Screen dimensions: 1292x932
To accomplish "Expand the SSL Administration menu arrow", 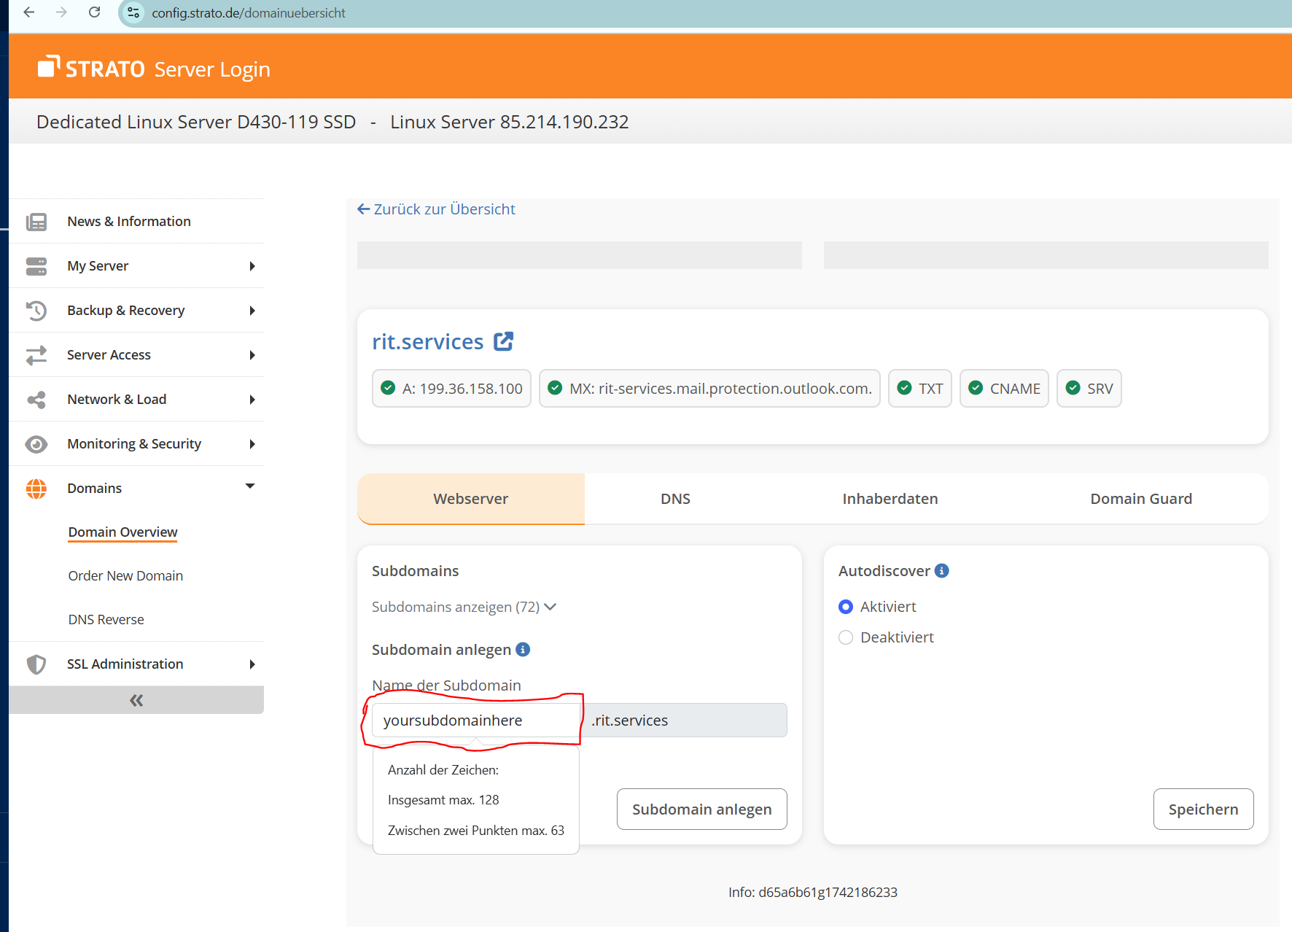I will (x=252, y=664).
